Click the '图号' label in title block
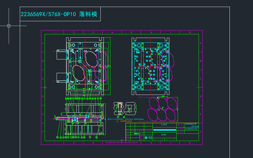 point(180,125)
